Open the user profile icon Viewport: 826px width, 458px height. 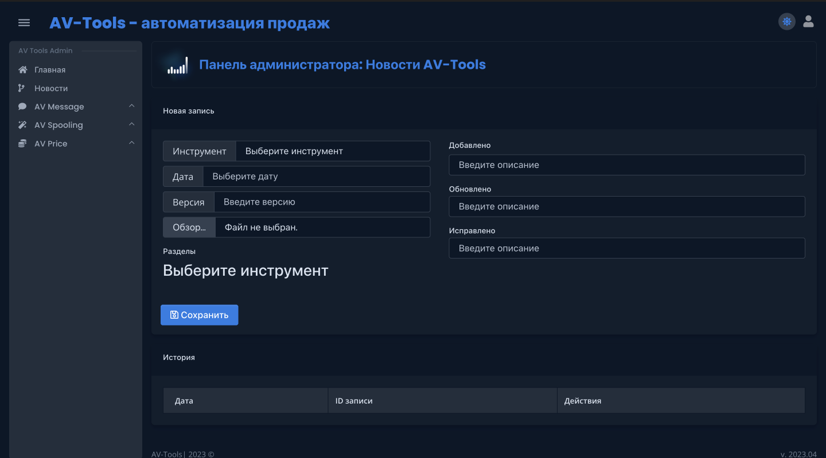tap(808, 22)
